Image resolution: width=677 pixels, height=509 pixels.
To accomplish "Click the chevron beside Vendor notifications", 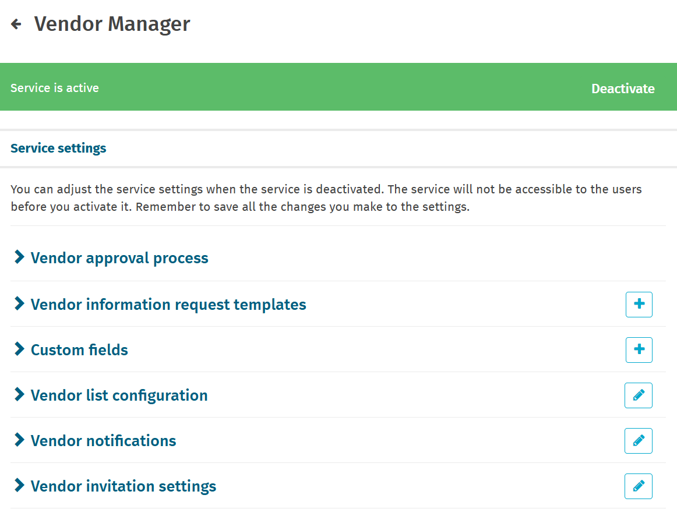I will 19,440.
